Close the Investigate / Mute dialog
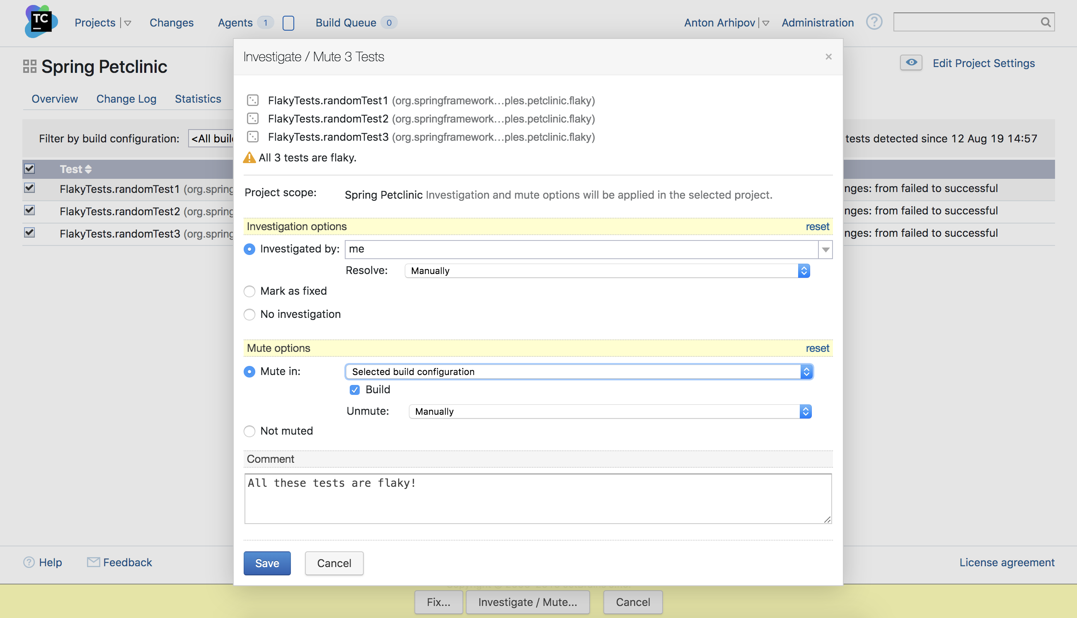1077x618 pixels. (x=828, y=56)
